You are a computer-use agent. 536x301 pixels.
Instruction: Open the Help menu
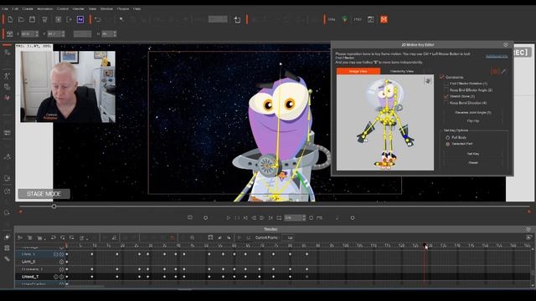coord(137,8)
